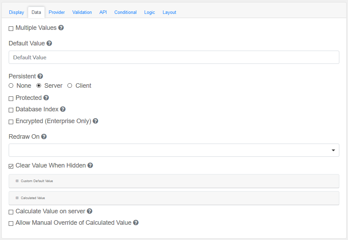The image size is (348, 240).
Task: Open the Conditional tab
Action: [x=126, y=12]
